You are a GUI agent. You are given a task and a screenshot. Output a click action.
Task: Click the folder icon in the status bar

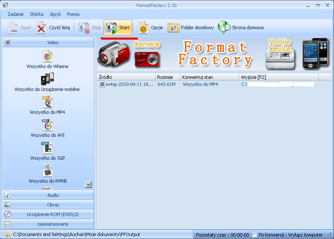(x=8, y=234)
